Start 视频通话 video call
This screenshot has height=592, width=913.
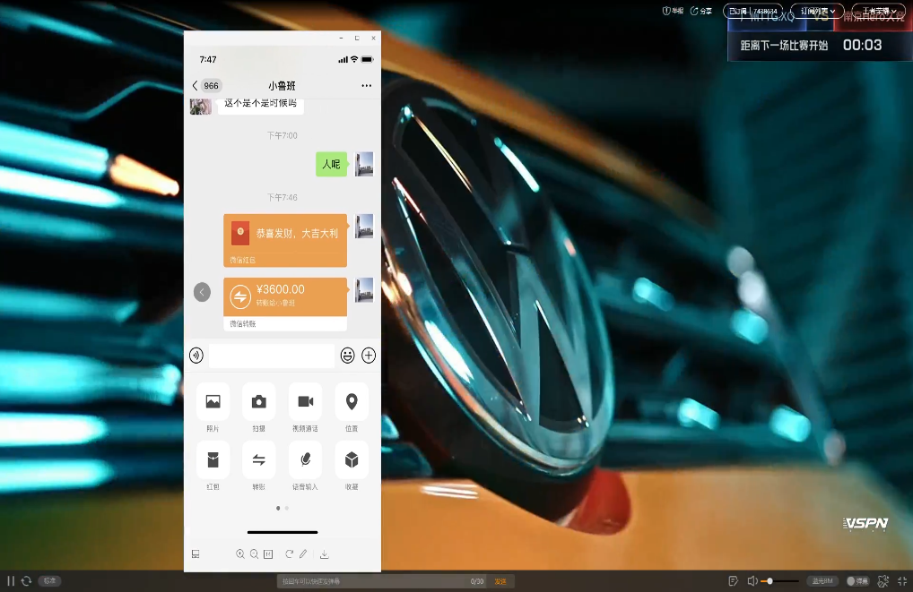pyautogui.click(x=305, y=408)
